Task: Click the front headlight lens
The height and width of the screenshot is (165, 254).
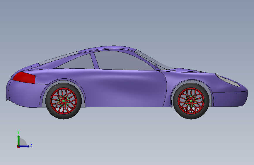Action: click(x=228, y=80)
